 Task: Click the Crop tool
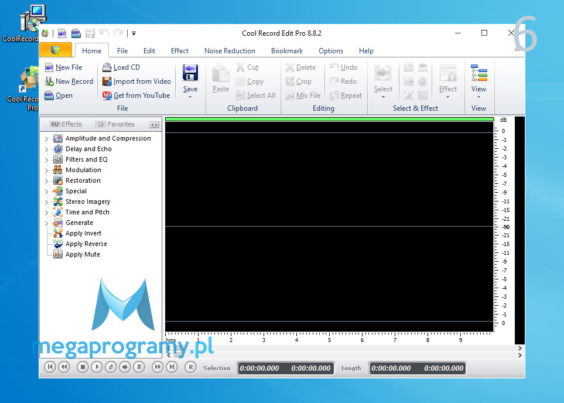(298, 81)
